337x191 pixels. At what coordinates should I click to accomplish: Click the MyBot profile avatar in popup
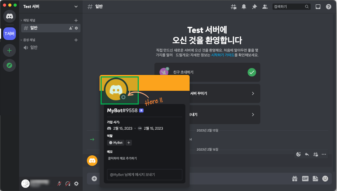pyautogui.click(x=116, y=90)
